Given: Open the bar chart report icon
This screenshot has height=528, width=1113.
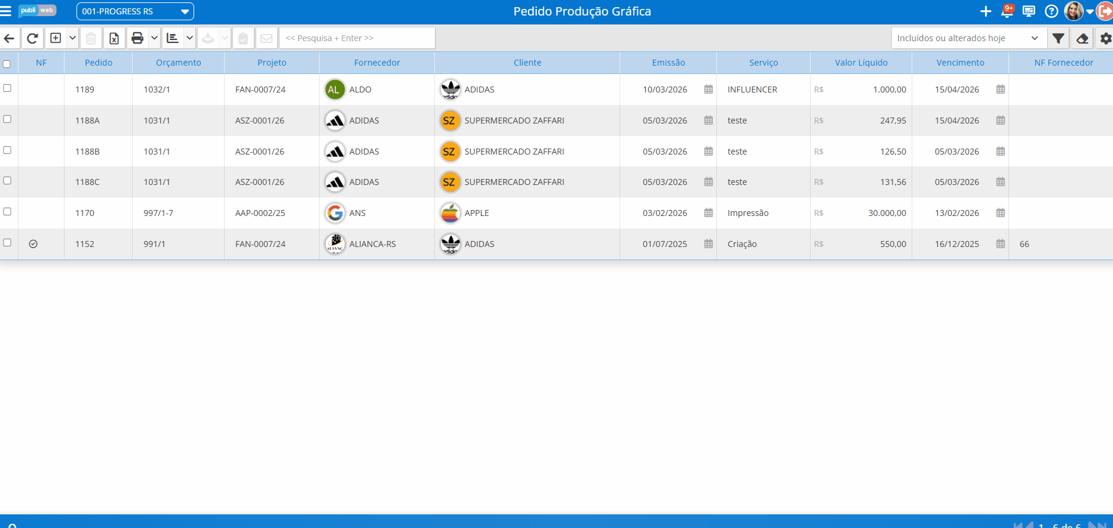Looking at the screenshot, I should (x=173, y=38).
